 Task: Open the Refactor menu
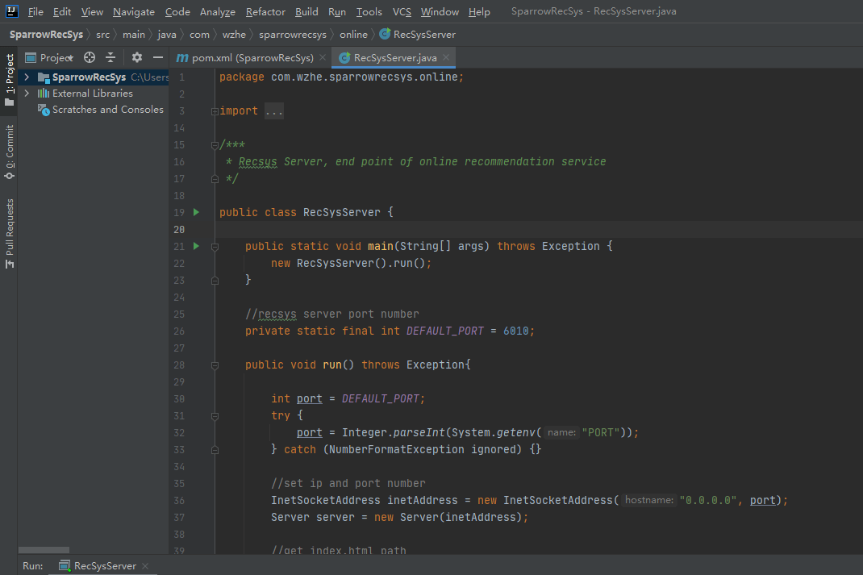point(265,12)
